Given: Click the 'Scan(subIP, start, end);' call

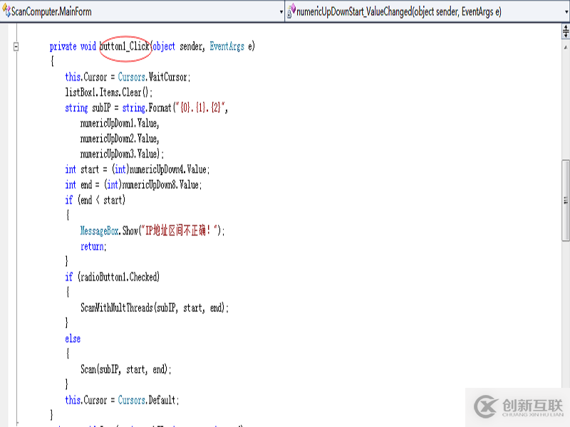Looking at the screenshot, I should click(x=126, y=369).
